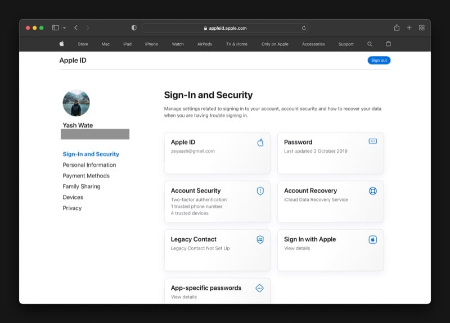Click the iCloud Data Recovery Service text
Viewport: 450px width, 323px height.
point(316,200)
